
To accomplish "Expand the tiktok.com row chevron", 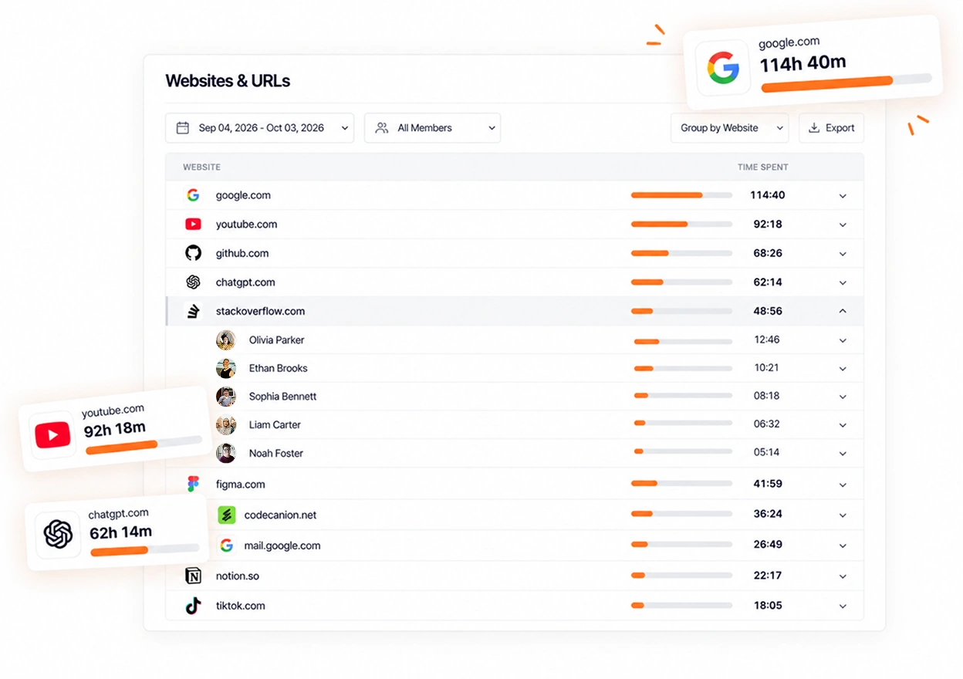I will coord(843,606).
